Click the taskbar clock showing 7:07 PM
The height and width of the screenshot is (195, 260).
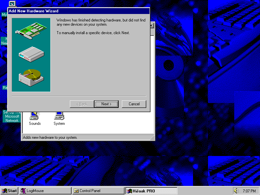(x=249, y=191)
